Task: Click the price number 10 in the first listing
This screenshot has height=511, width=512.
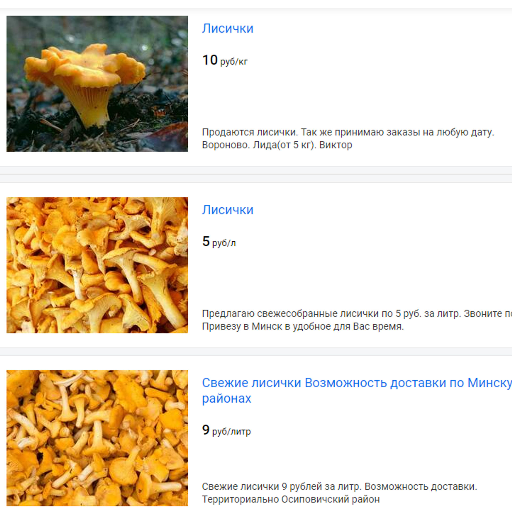Action: click(210, 60)
